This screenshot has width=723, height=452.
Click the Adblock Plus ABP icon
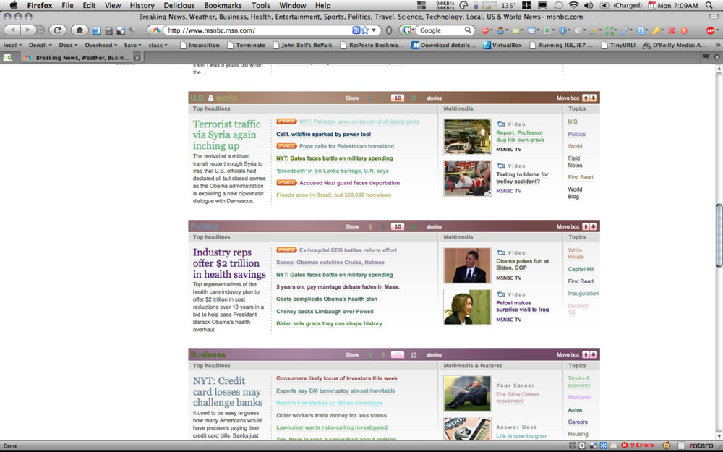coord(711,30)
